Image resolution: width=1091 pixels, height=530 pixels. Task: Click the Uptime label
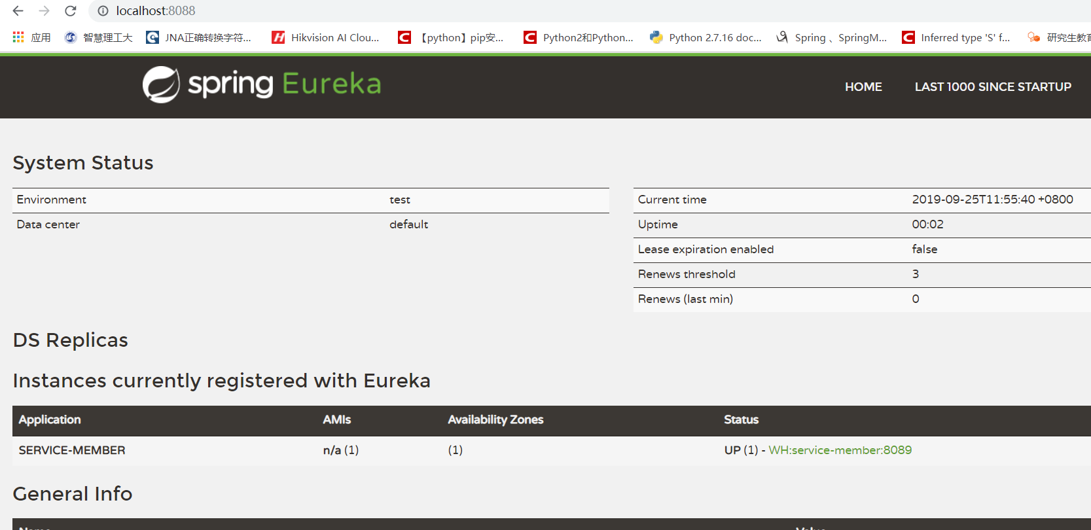658,224
